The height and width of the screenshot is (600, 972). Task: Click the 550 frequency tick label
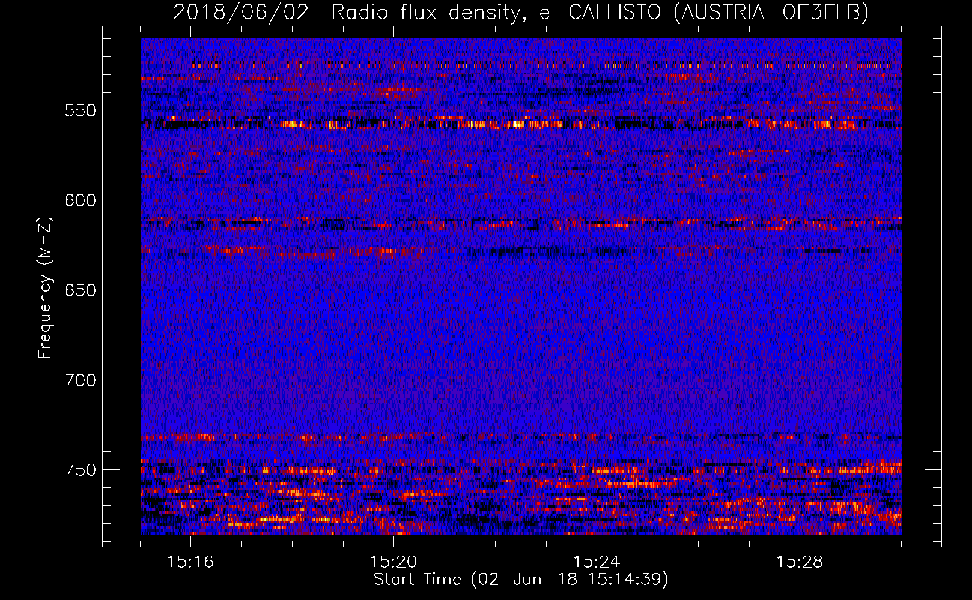pyautogui.click(x=80, y=111)
